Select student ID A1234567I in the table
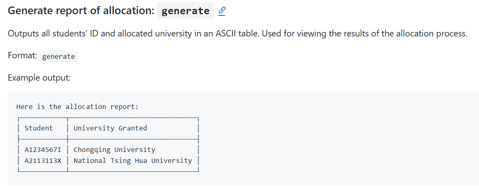The height and width of the screenshot is (188, 479). click(43, 150)
